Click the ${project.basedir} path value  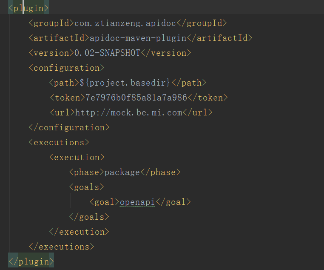click(125, 83)
